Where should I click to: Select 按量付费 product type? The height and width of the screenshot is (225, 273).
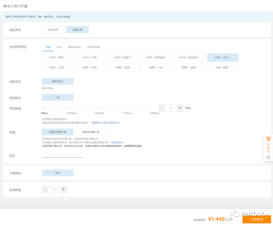[77, 30]
